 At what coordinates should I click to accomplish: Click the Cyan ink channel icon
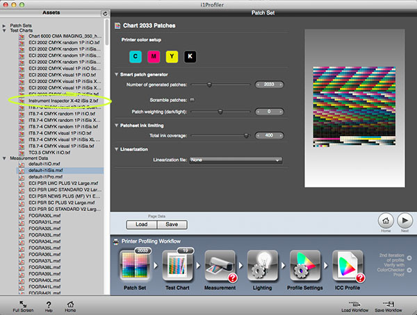136,57
